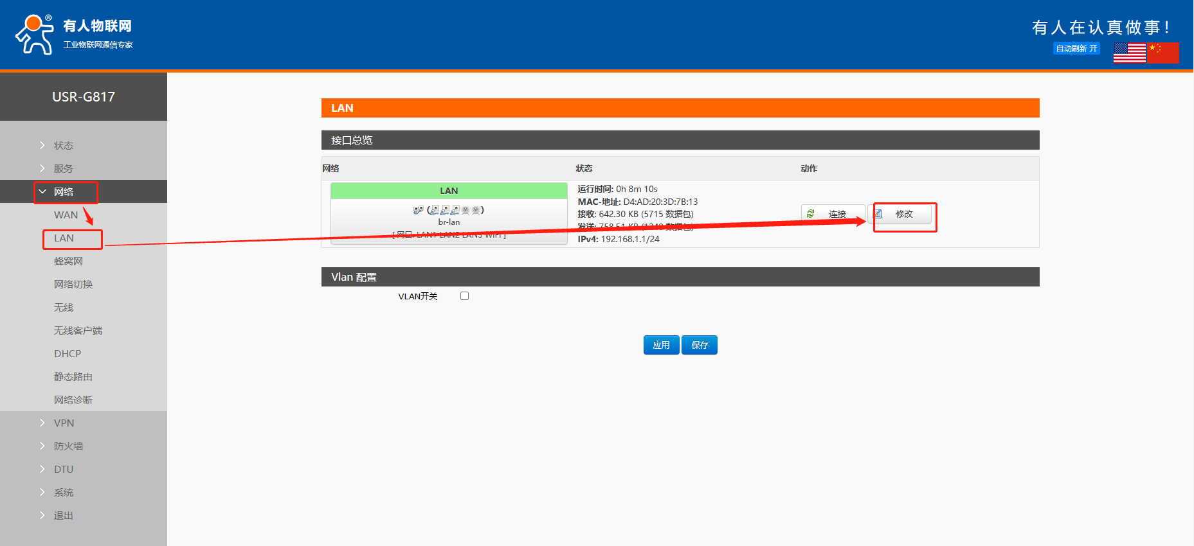Click the 保存 save button
This screenshot has width=1194, height=546.
[x=700, y=346]
